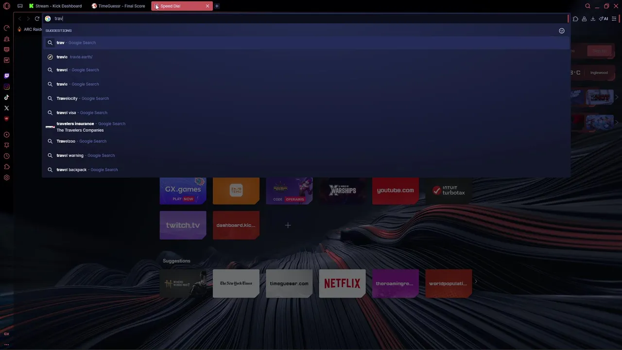Open GX.games speed dial tile

(183, 191)
